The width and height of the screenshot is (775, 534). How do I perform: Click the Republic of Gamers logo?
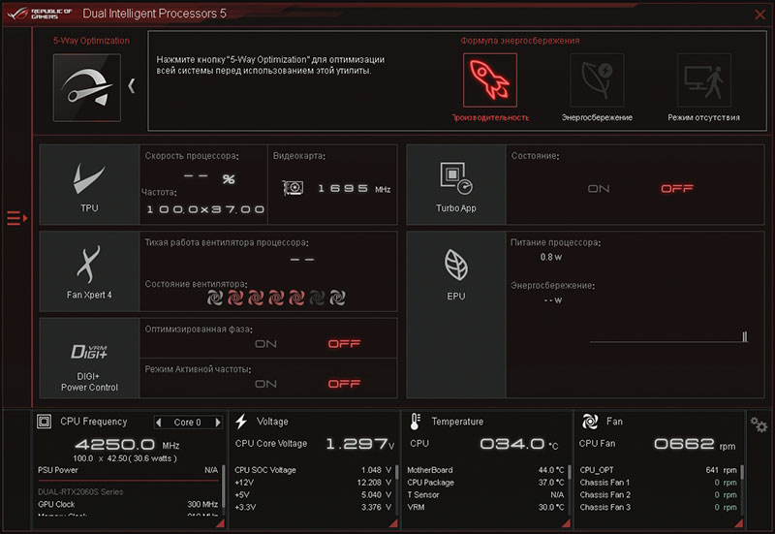pos(40,14)
